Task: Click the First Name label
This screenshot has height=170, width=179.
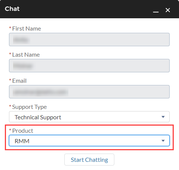Action: (x=27, y=29)
